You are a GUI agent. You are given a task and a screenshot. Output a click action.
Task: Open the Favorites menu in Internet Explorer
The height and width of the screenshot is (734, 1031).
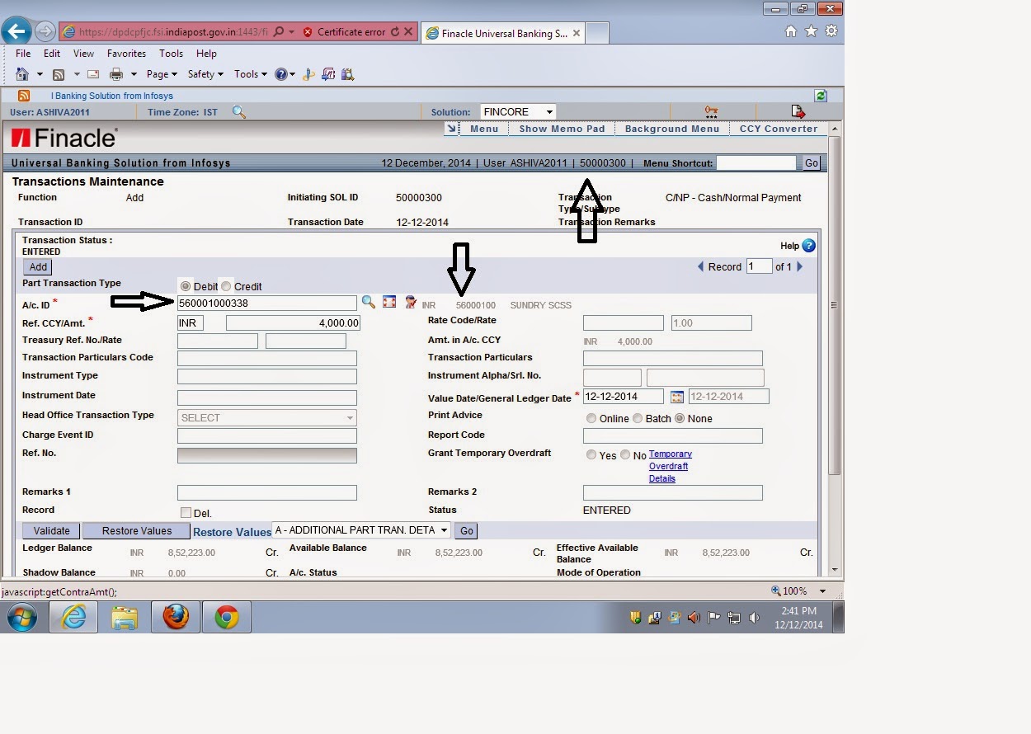coord(126,53)
